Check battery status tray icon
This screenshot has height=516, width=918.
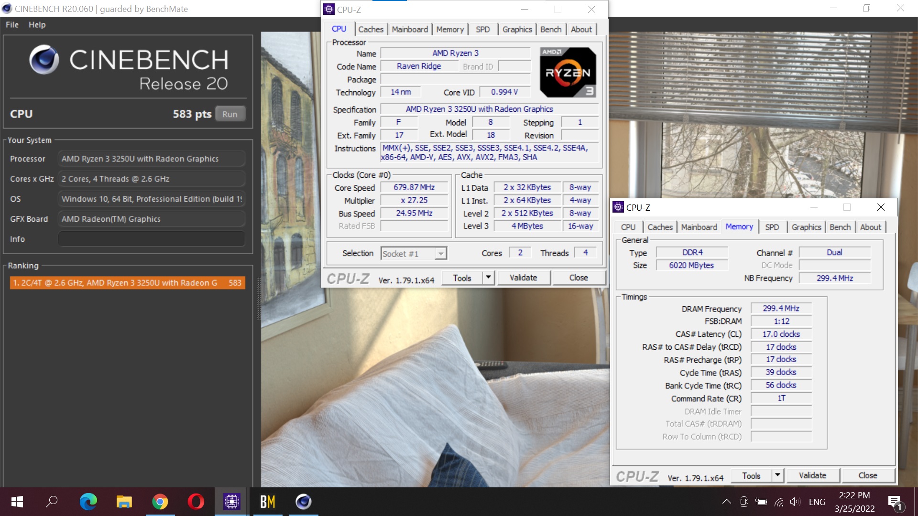(761, 502)
